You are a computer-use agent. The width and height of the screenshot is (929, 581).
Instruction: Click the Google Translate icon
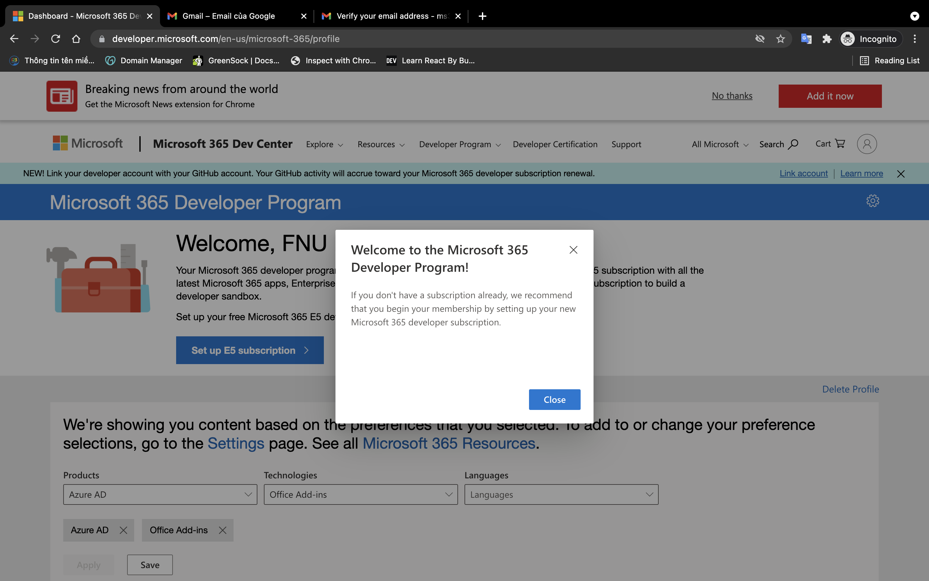coord(806,39)
